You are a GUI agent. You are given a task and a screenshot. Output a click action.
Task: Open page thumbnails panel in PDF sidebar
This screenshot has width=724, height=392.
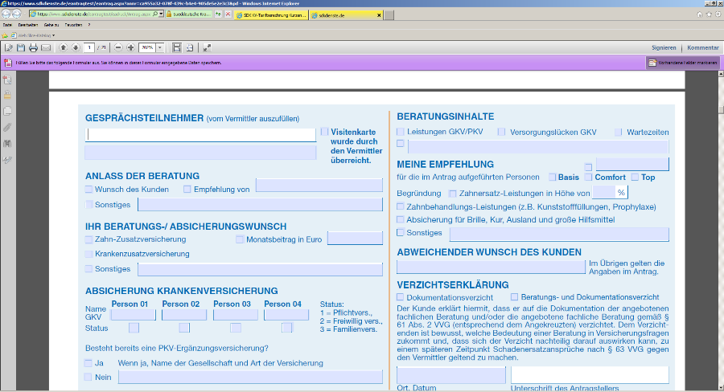(x=7, y=80)
